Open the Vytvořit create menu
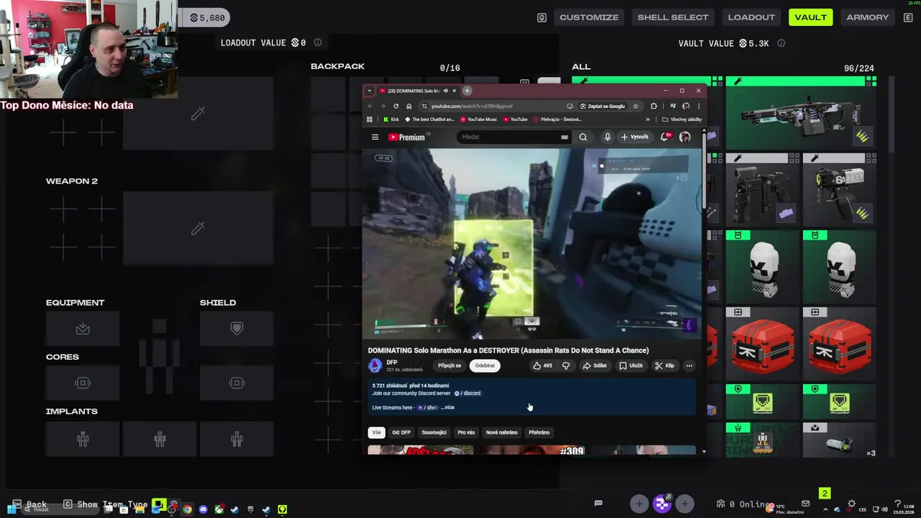Image resolution: width=921 pixels, height=518 pixels. [635, 137]
